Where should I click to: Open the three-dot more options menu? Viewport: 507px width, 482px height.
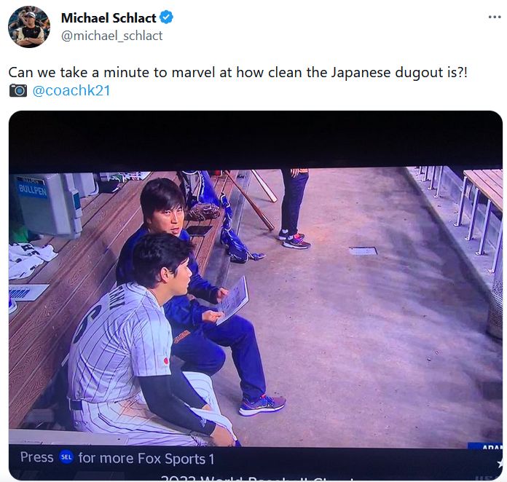[495, 17]
